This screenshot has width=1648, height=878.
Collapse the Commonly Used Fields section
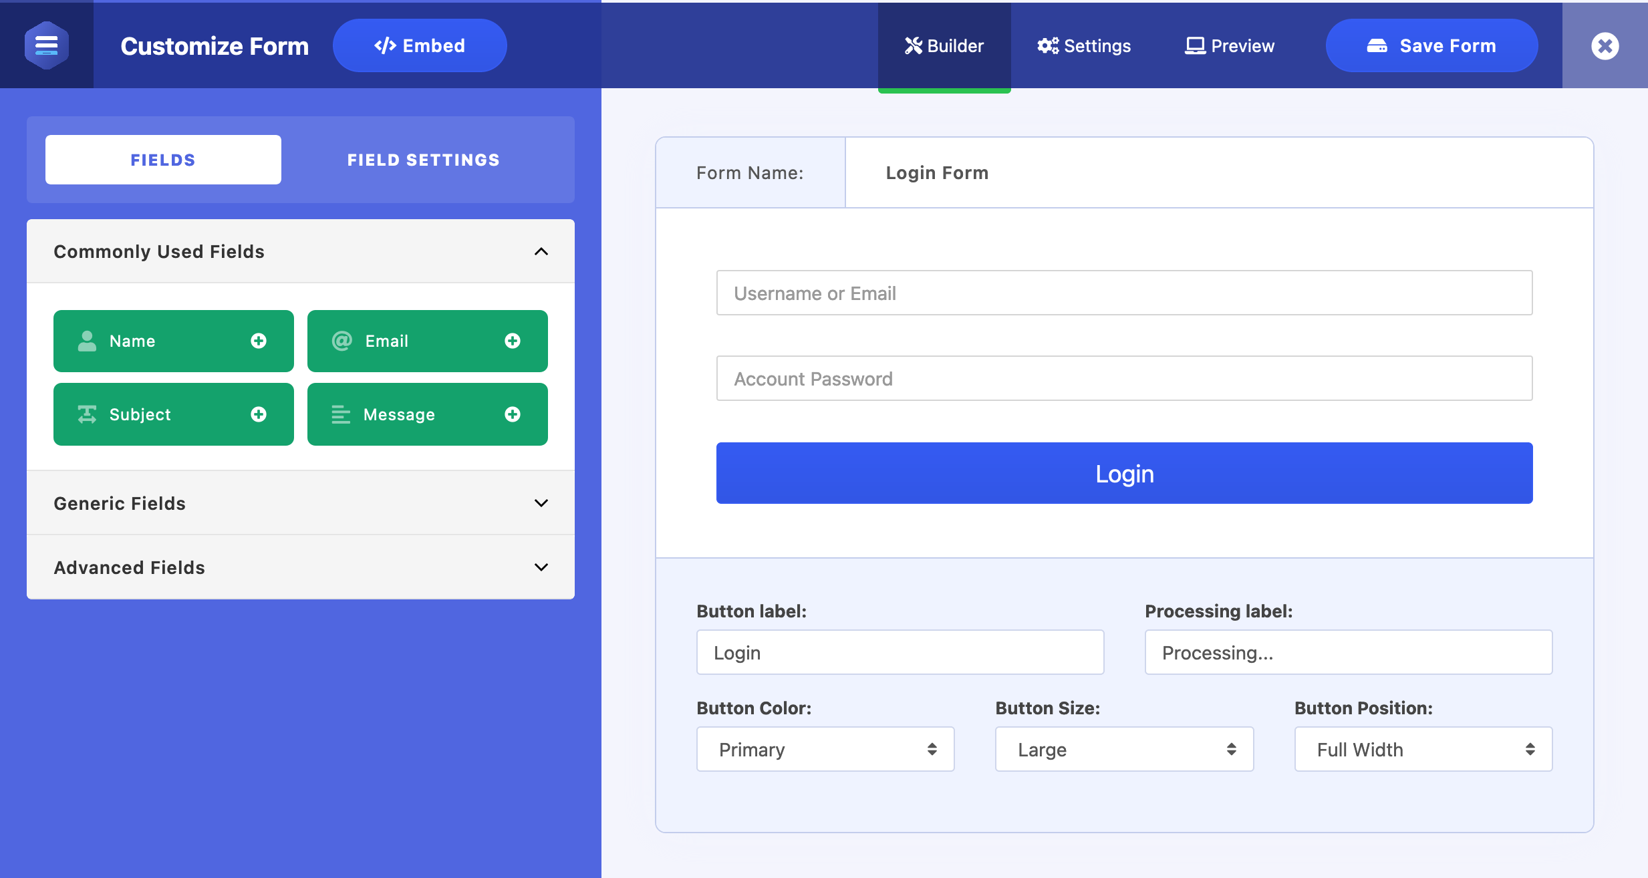pos(541,251)
